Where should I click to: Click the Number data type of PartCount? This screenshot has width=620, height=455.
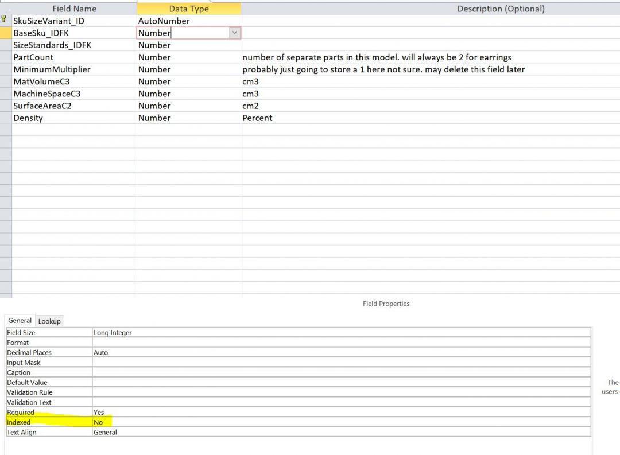189,57
